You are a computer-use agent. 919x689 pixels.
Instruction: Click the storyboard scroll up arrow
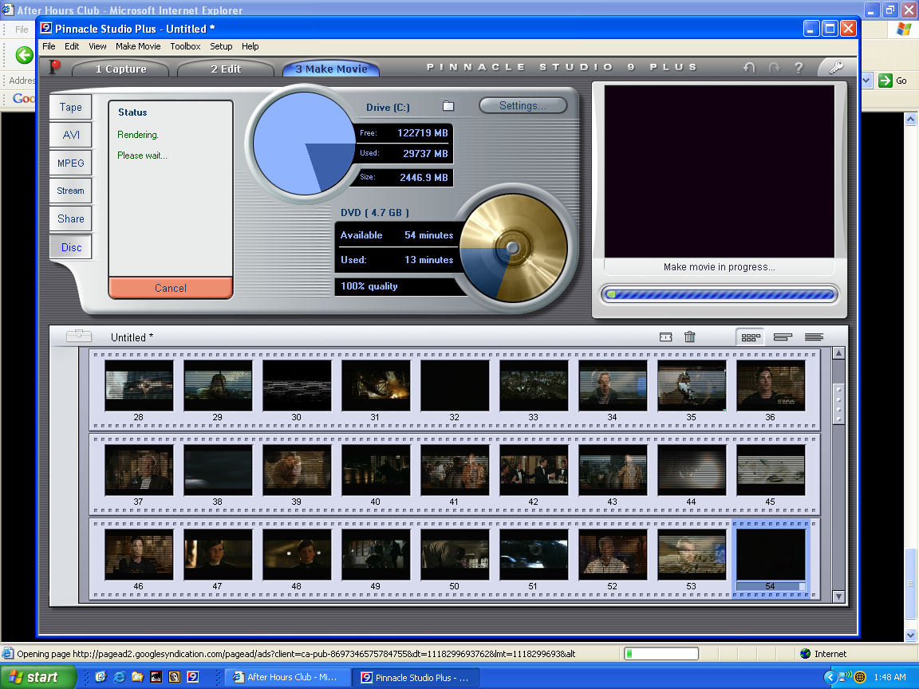(838, 353)
